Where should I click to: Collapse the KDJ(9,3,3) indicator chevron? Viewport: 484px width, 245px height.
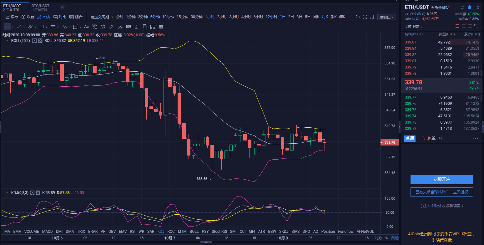[7, 193]
